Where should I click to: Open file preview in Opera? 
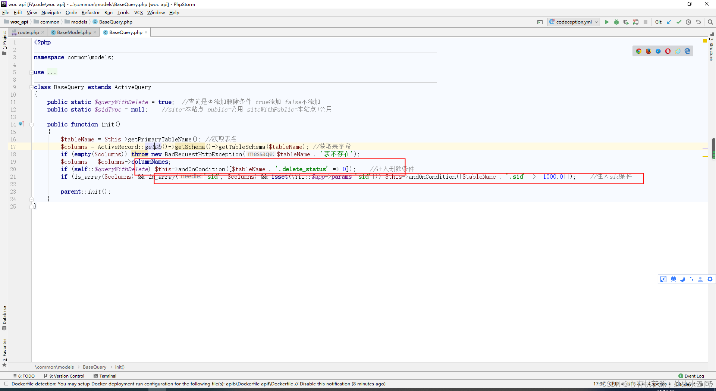pyautogui.click(x=668, y=51)
